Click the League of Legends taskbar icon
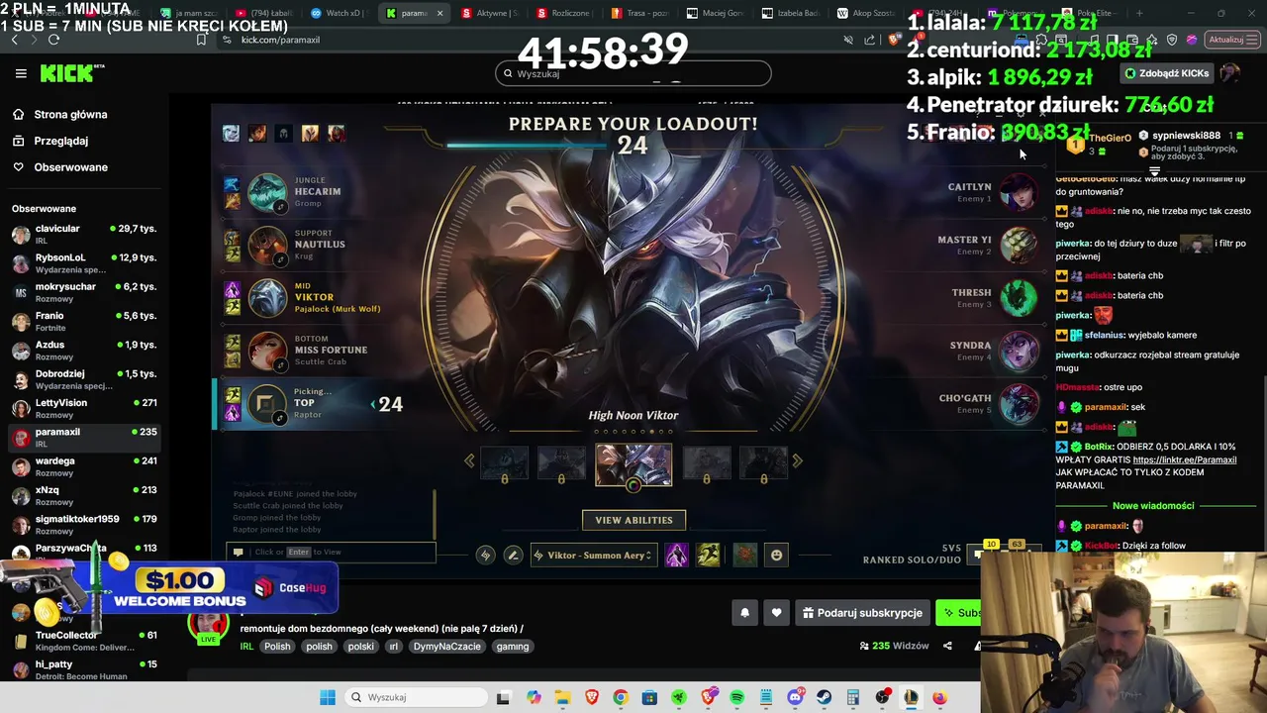 911,697
